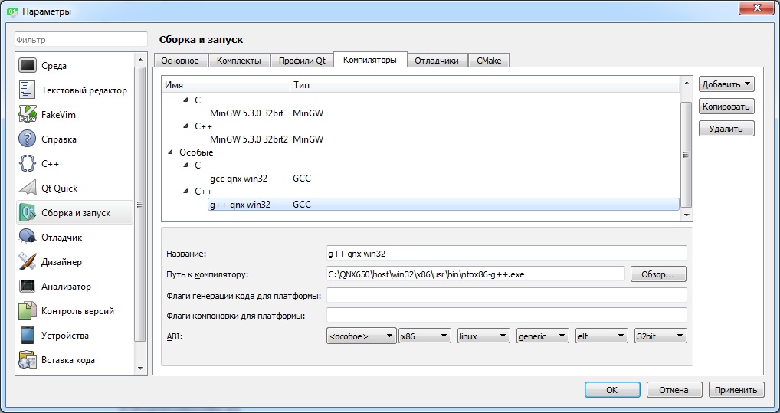Open the linux OS dropdown

(x=483, y=336)
